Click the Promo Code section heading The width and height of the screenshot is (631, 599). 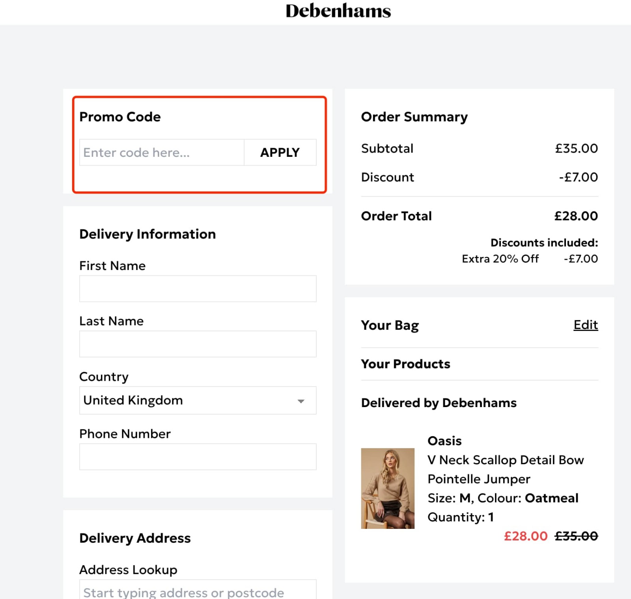[119, 117]
